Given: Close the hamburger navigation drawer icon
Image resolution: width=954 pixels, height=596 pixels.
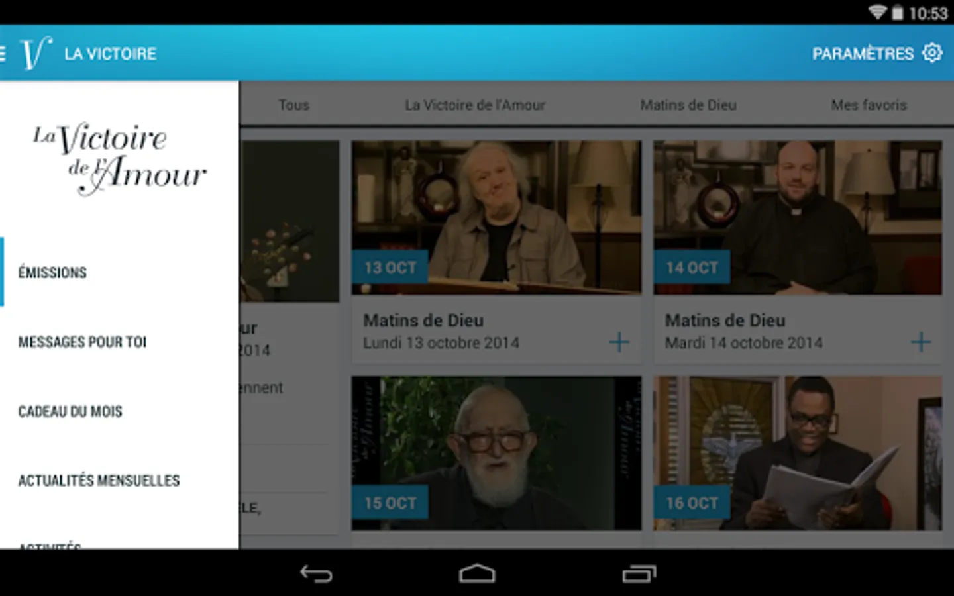Looking at the screenshot, I should pyautogui.click(x=3, y=53).
